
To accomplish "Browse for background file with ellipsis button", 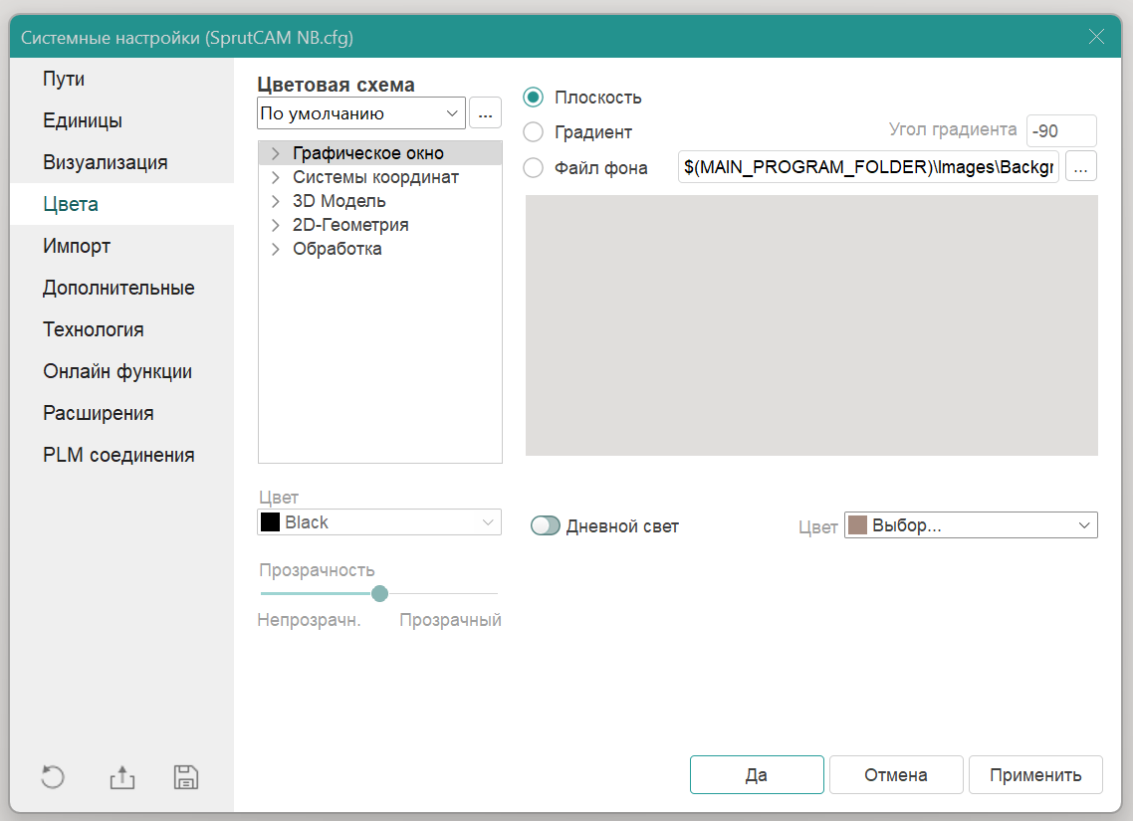I will tap(1081, 167).
